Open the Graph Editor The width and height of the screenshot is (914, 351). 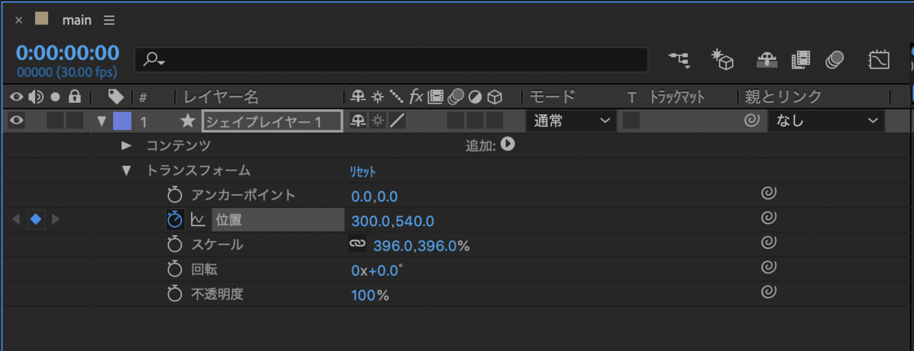tap(879, 59)
